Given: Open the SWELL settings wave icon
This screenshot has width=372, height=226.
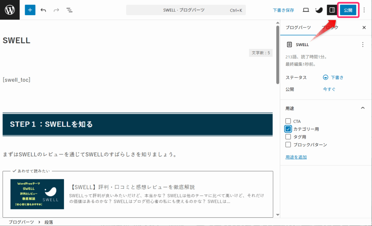Looking at the screenshot, I should [x=319, y=10].
